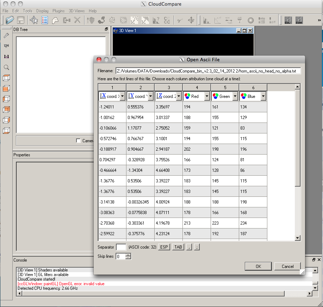Click the Save toolbar icon

click(x=21, y=20)
